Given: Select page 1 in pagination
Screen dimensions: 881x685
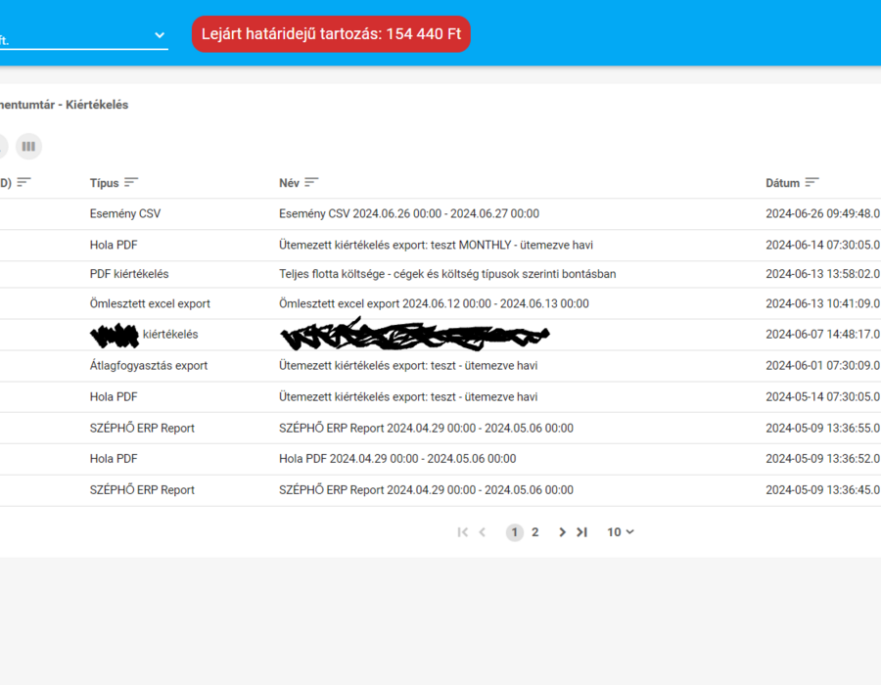Looking at the screenshot, I should [515, 532].
